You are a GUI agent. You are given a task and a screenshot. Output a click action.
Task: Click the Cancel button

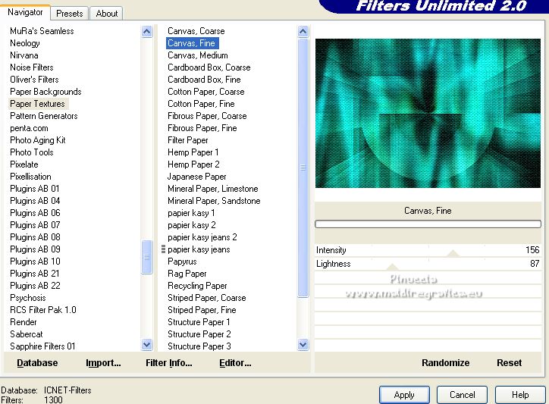coord(462,395)
